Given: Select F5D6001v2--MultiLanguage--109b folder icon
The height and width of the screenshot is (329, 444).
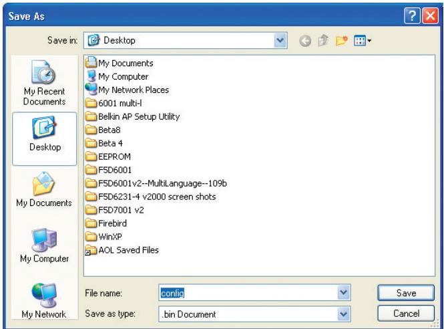Looking at the screenshot, I should [91, 183].
